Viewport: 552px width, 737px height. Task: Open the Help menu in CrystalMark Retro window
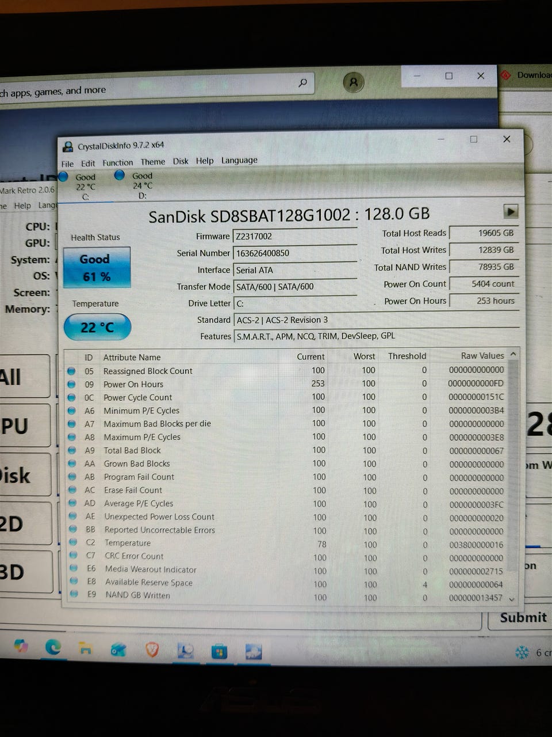(x=22, y=206)
